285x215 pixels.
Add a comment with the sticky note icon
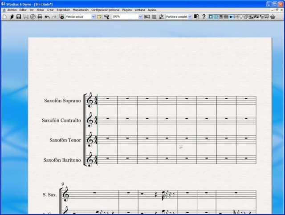click(x=99, y=17)
